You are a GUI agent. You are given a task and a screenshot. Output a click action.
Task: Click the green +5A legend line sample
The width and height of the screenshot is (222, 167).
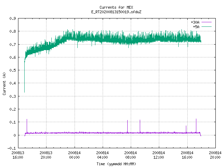tap(207, 26)
